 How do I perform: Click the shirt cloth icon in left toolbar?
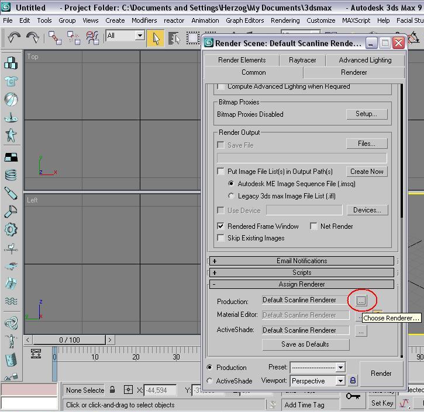pyautogui.click(x=11, y=81)
